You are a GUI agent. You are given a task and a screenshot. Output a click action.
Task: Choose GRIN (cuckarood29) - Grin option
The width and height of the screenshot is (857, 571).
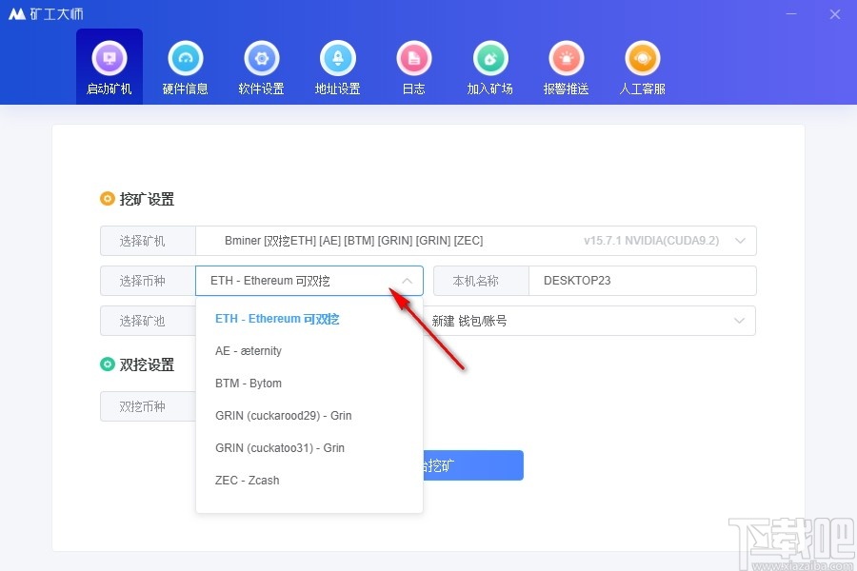283,415
